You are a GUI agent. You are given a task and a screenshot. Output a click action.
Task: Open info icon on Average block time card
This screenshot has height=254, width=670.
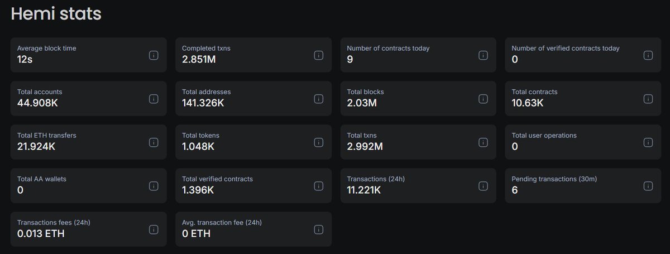point(154,55)
